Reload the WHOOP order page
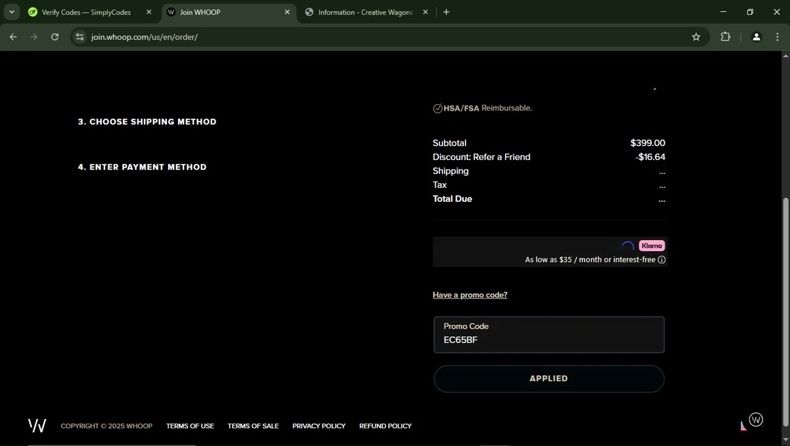790x446 pixels. pos(55,37)
